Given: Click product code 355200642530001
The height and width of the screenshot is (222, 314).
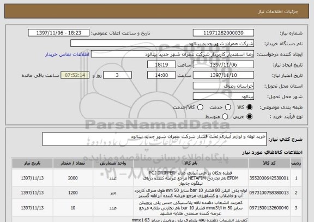Looking at the screenshot, I should click(269, 178).
